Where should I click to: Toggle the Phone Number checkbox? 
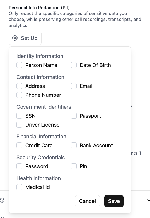click(19, 95)
